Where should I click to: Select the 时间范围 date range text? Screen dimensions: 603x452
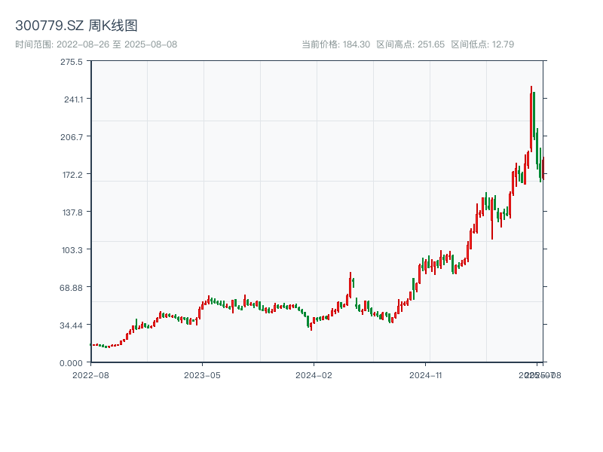point(96,44)
